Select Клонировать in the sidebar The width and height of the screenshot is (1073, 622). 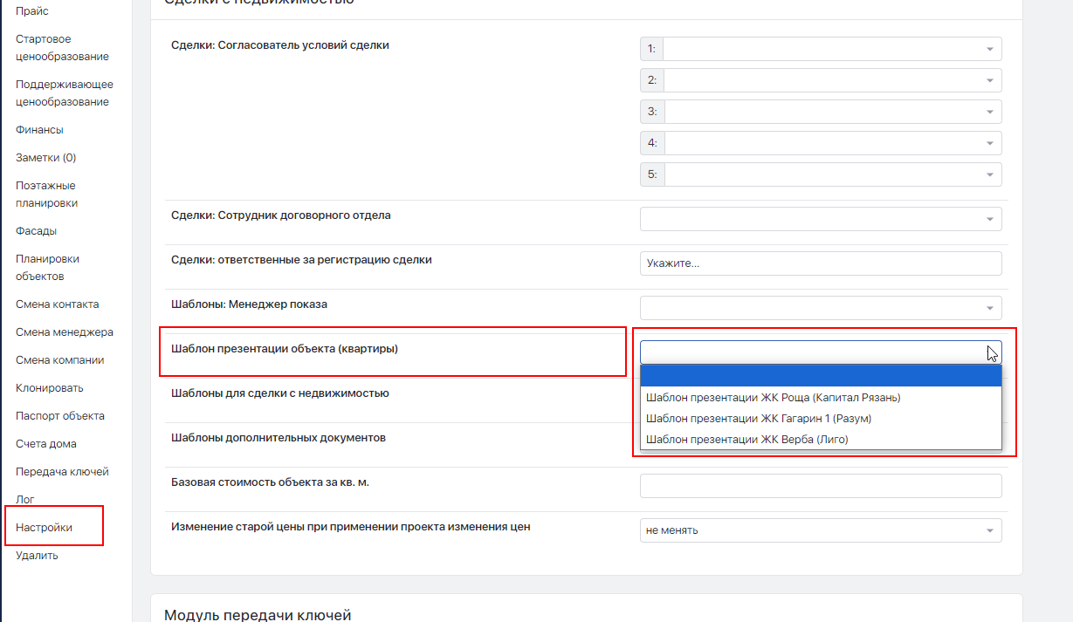pyautogui.click(x=49, y=388)
